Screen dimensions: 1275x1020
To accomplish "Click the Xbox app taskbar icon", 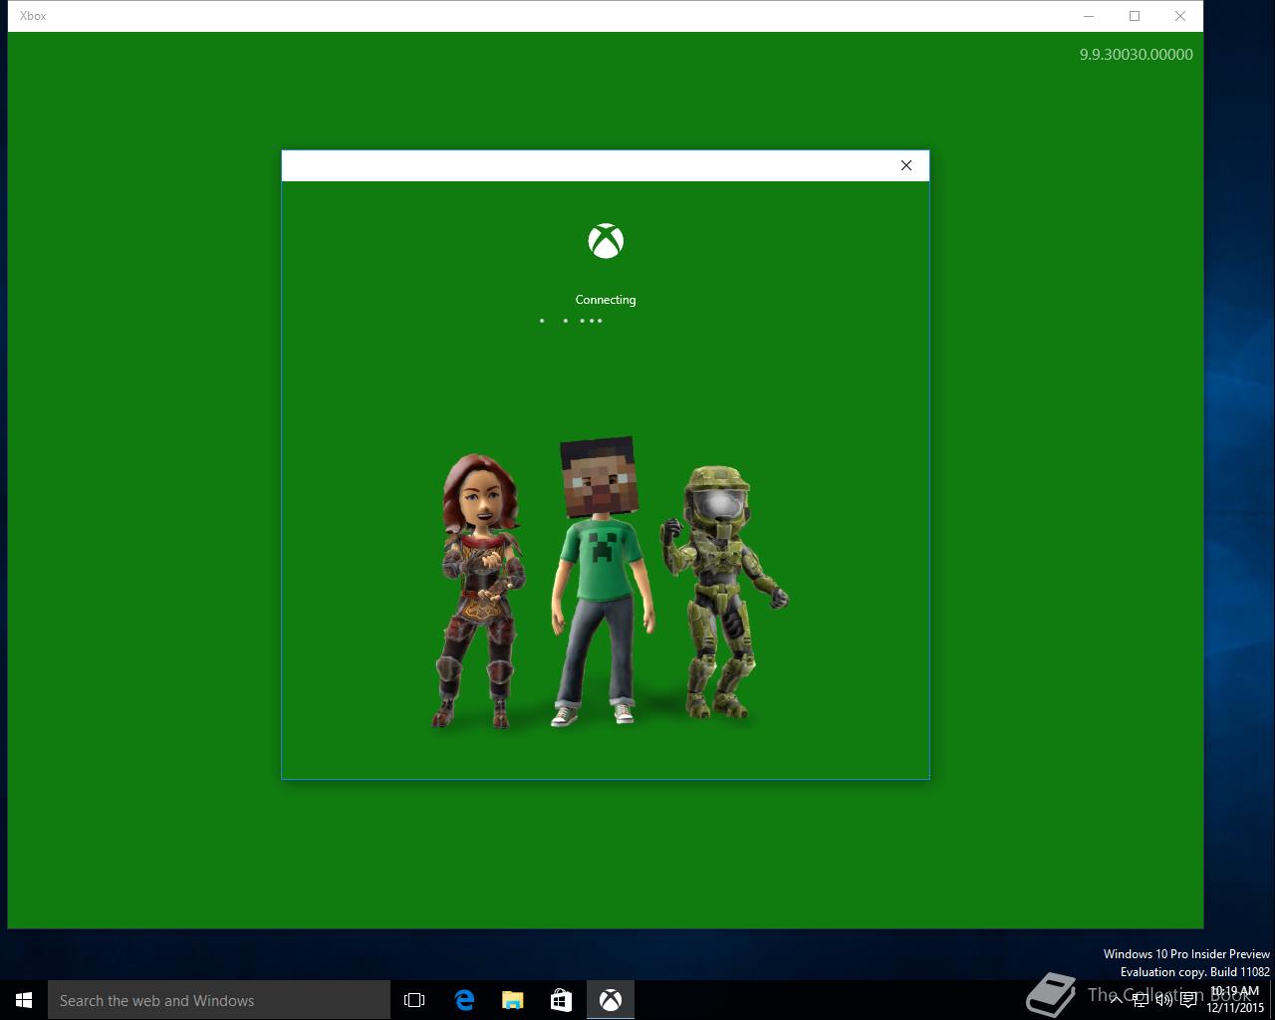I will pyautogui.click(x=611, y=1000).
